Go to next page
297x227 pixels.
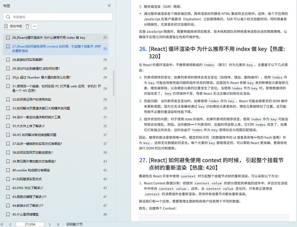point(49,225)
